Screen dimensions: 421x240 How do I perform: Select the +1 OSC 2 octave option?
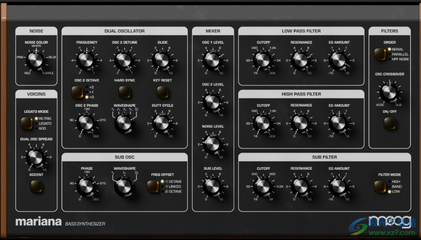click(89, 92)
